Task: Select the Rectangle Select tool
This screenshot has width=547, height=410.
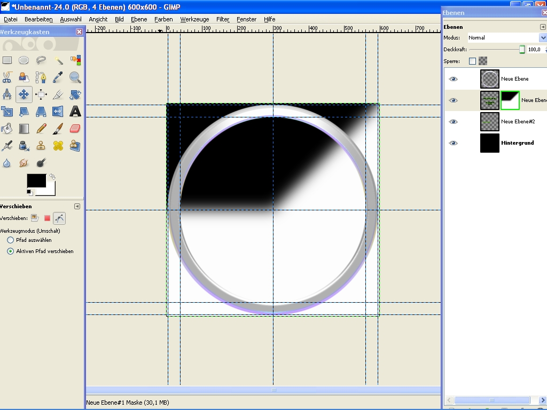Action: [x=7, y=60]
